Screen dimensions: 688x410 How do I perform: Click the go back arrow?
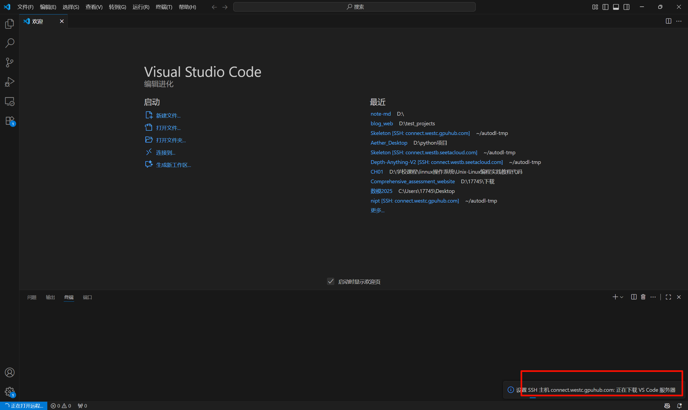point(214,7)
